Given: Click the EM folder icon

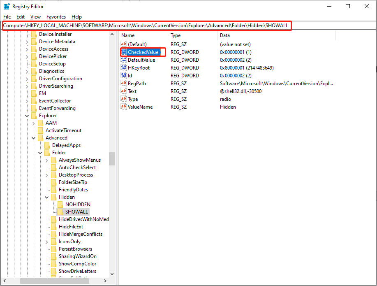Looking at the screenshot, I should coord(34,93).
